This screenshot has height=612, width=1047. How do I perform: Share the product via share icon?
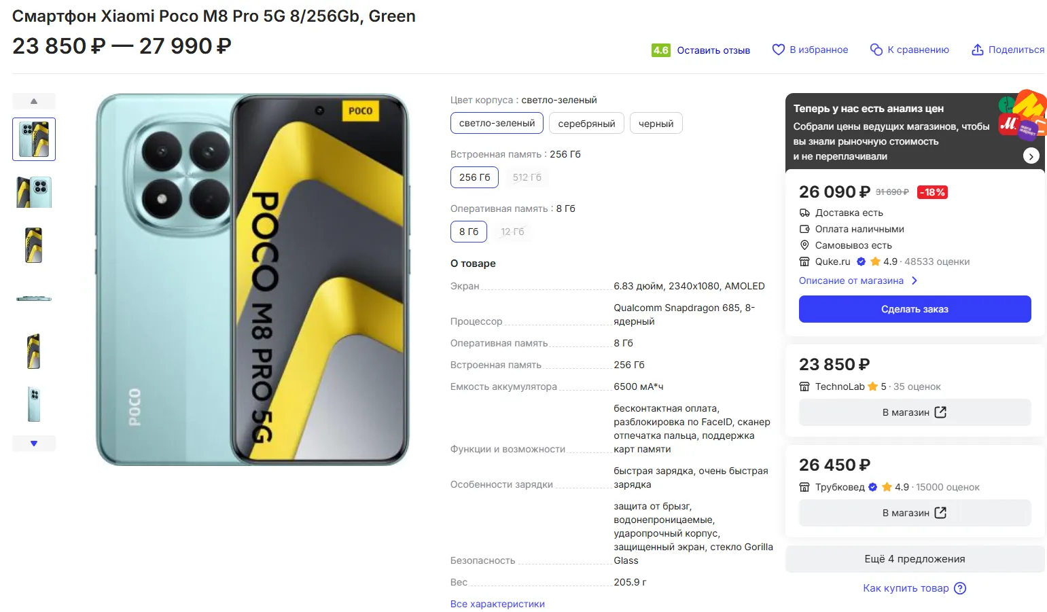978,50
